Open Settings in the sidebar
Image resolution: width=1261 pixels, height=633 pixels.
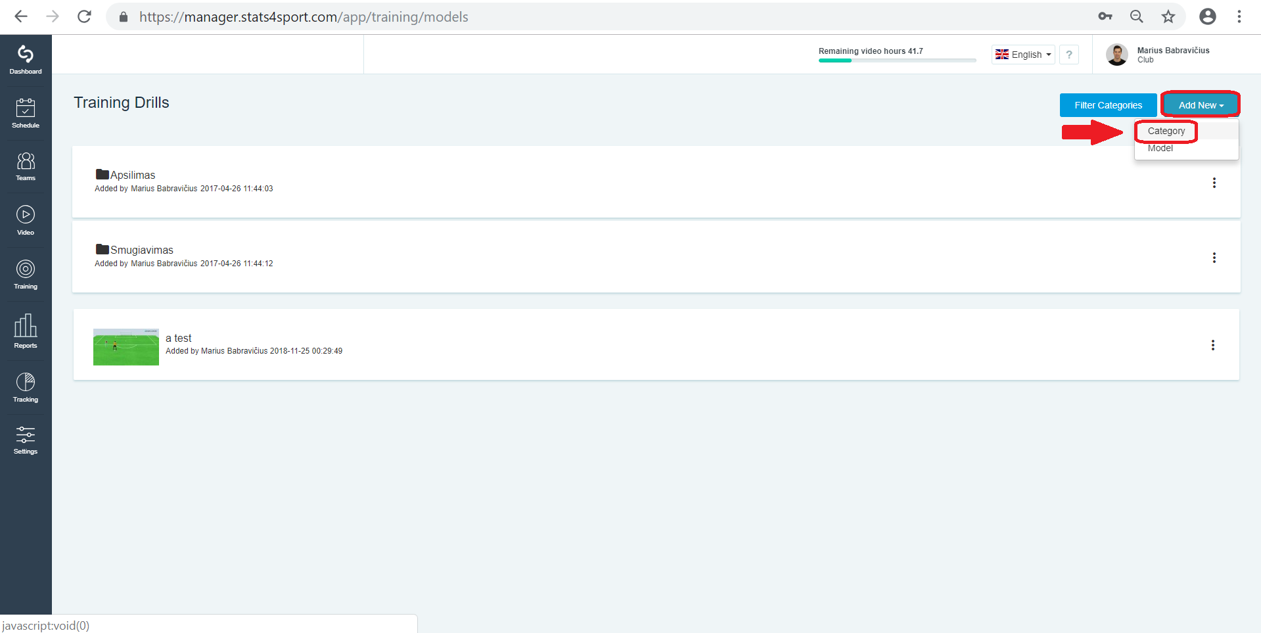click(26, 440)
